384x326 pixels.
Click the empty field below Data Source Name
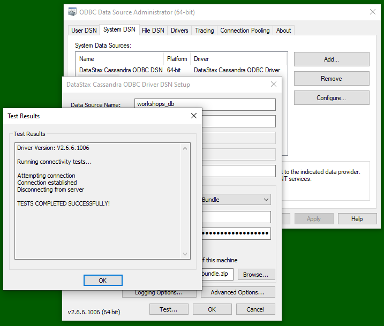[x=239, y=121]
